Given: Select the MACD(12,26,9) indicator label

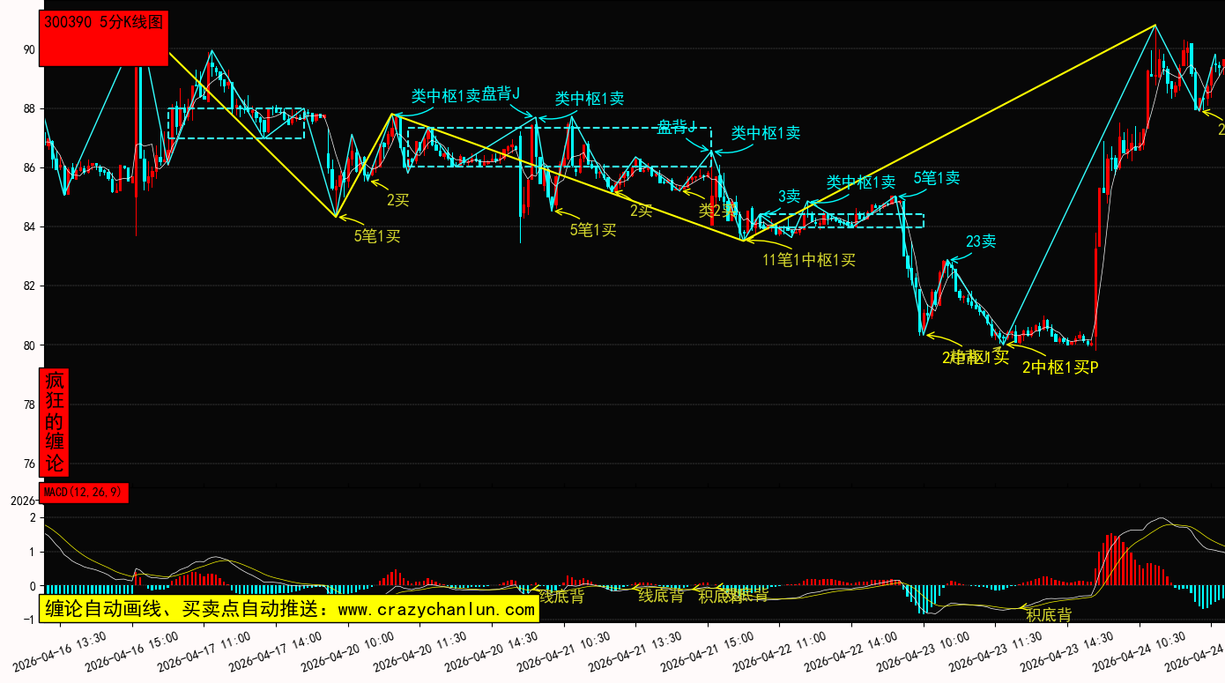Looking at the screenshot, I should (84, 493).
